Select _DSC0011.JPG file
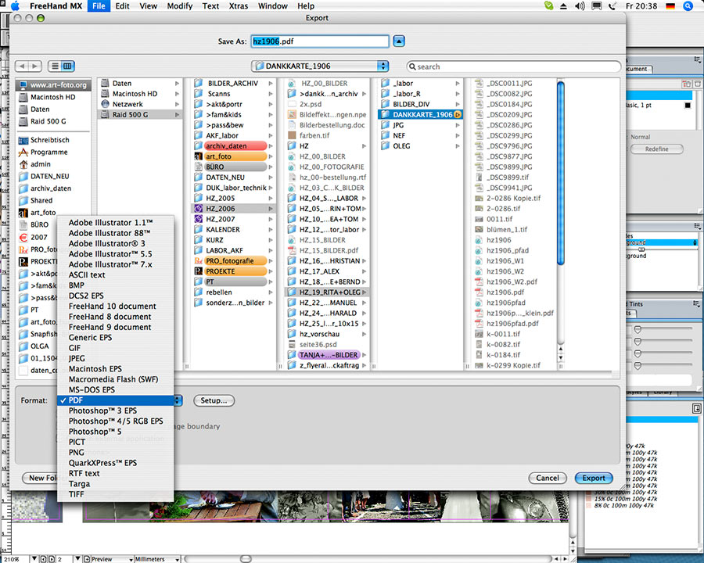 (x=509, y=83)
